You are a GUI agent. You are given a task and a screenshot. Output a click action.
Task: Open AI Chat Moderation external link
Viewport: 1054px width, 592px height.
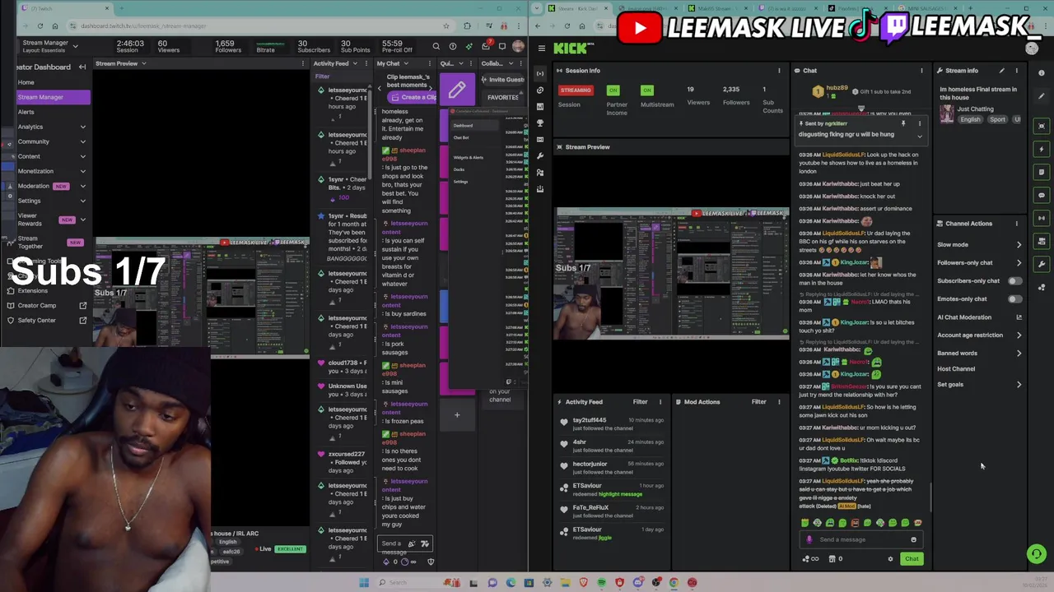coord(1019,317)
